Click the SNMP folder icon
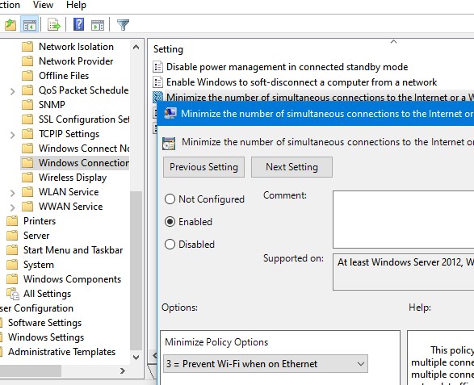The height and width of the screenshot is (385, 474). [x=27, y=105]
